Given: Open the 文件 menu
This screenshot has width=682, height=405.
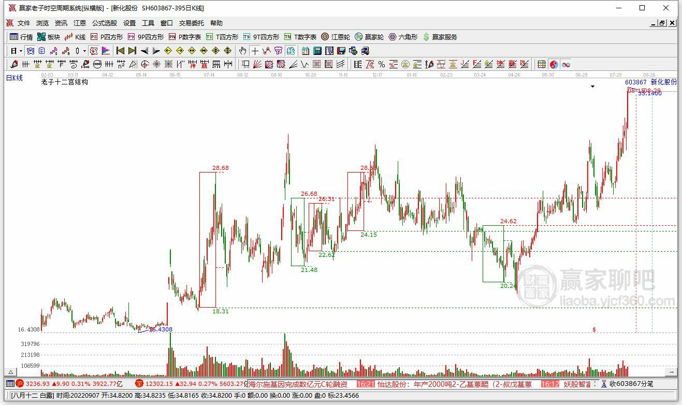Looking at the screenshot, I should point(24,23).
